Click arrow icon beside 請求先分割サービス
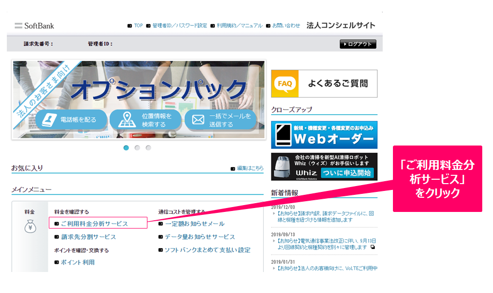 [x=57, y=237]
